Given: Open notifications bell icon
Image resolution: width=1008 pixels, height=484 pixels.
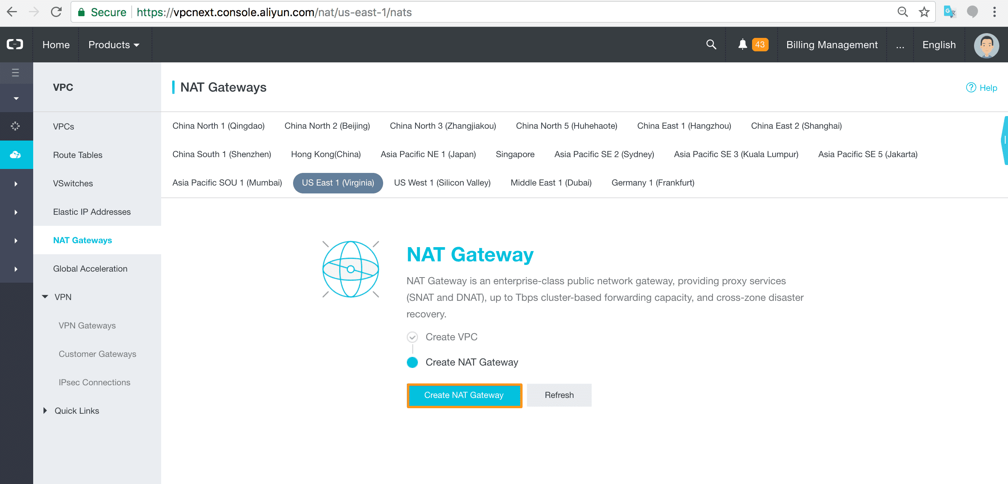Looking at the screenshot, I should [x=743, y=44].
